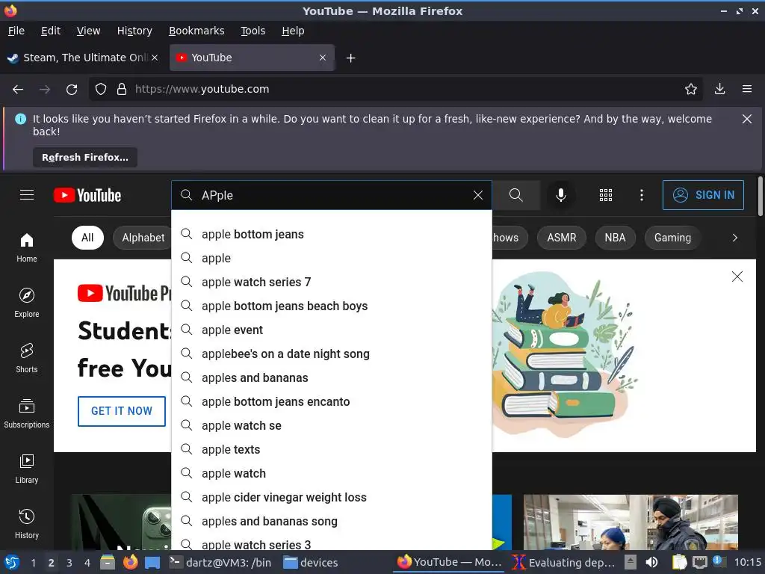This screenshot has width=765, height=574.
Task: Bookmark this page with star
Action: (691, 90)
